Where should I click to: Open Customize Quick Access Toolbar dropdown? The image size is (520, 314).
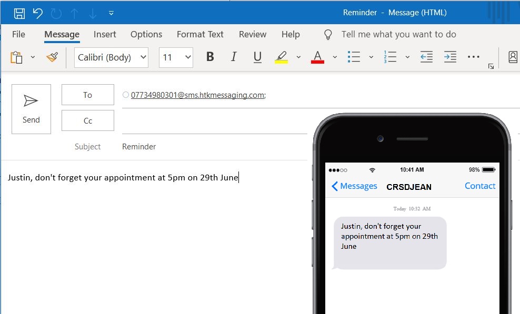pos(111,13)
